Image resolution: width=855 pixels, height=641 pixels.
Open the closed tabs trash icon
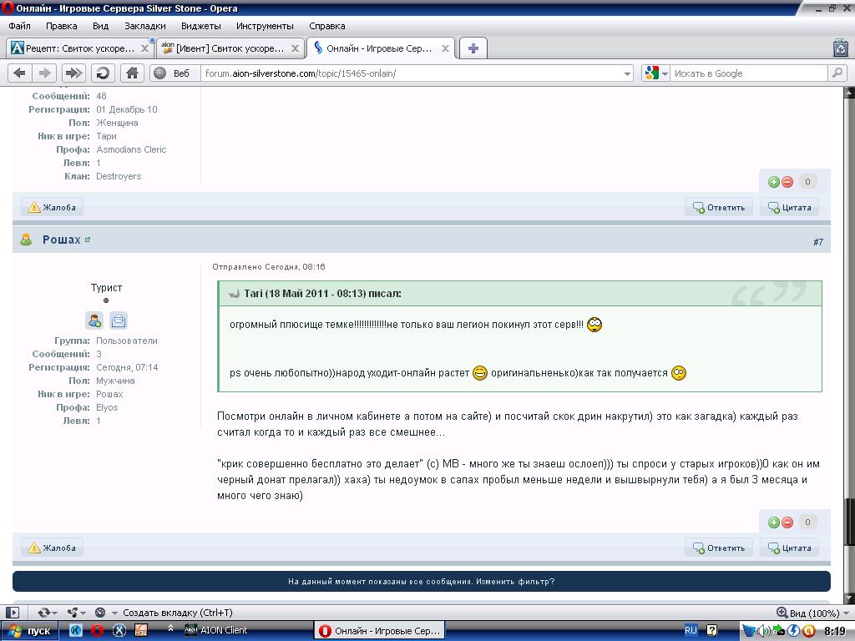pyautogui.click(x=841, y=48)
